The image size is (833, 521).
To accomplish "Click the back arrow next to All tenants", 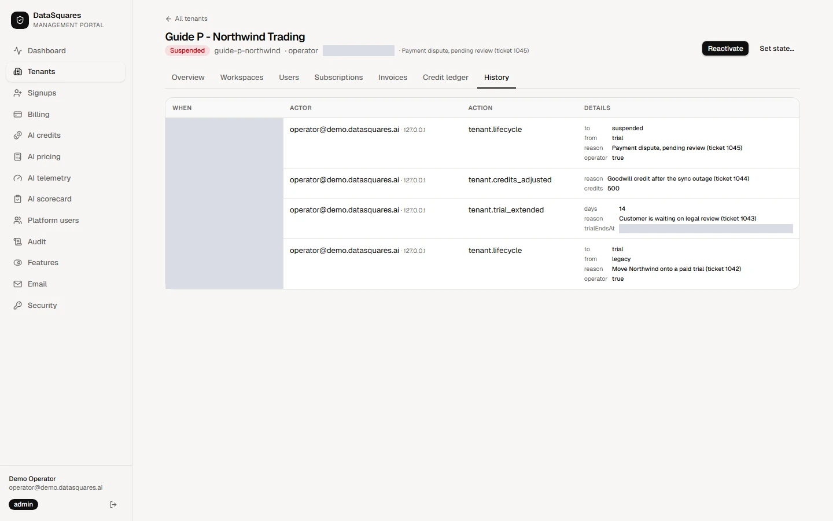I will (168, 19).
